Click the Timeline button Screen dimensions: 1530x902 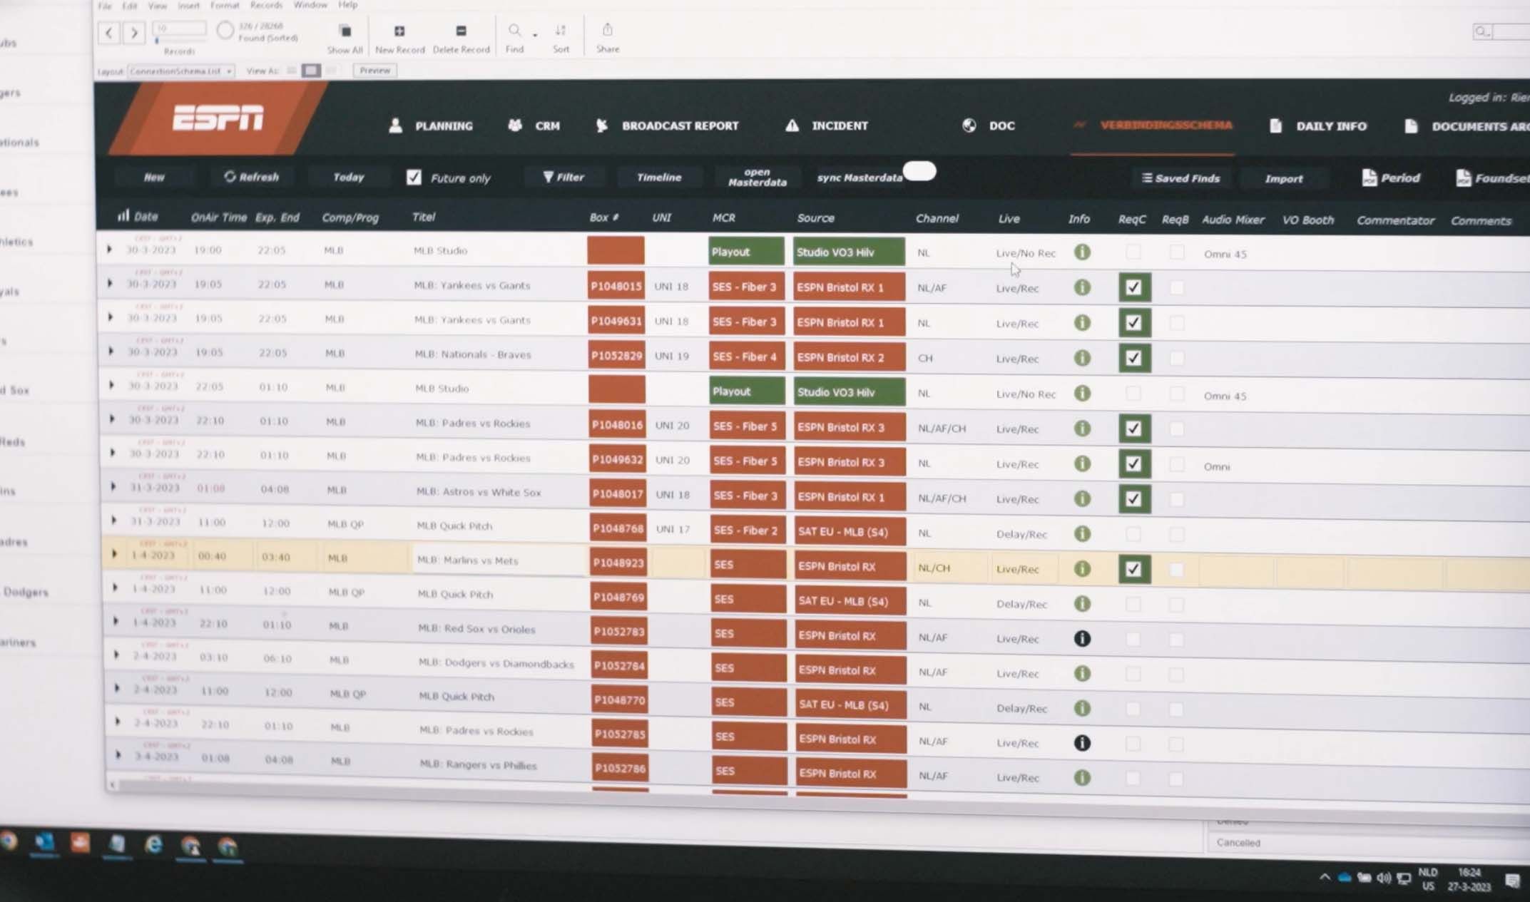[658, 177]
